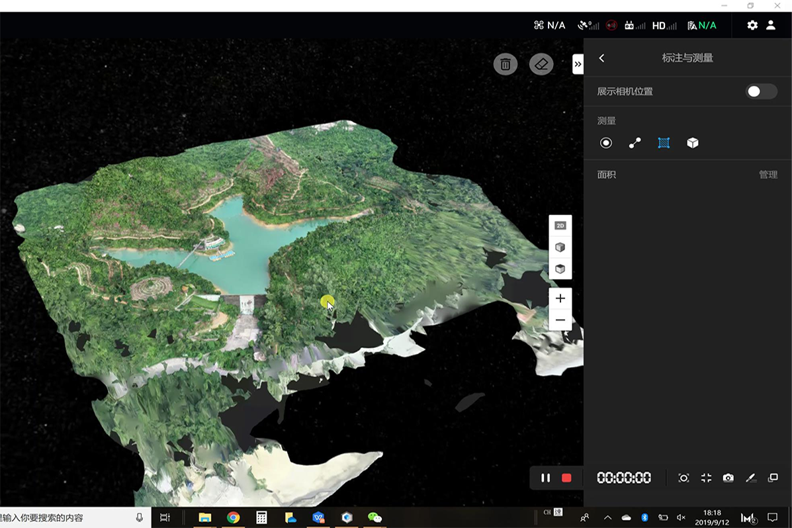Screen dimensions: 792x528
Task: Zoom in with the plus button
Action: [560, 298]
